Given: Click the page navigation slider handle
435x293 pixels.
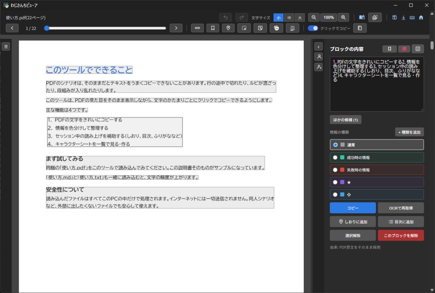Looking at the screenshot, I should 47,28.
